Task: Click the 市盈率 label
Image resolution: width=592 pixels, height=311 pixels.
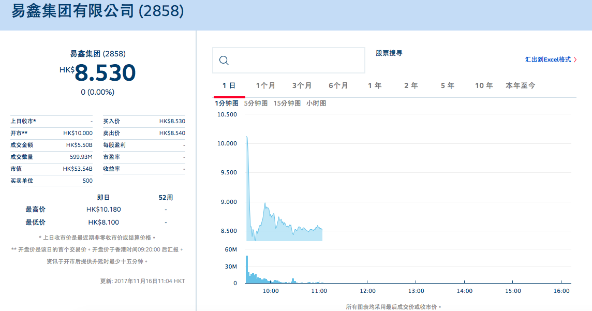Action: point(112,157)
